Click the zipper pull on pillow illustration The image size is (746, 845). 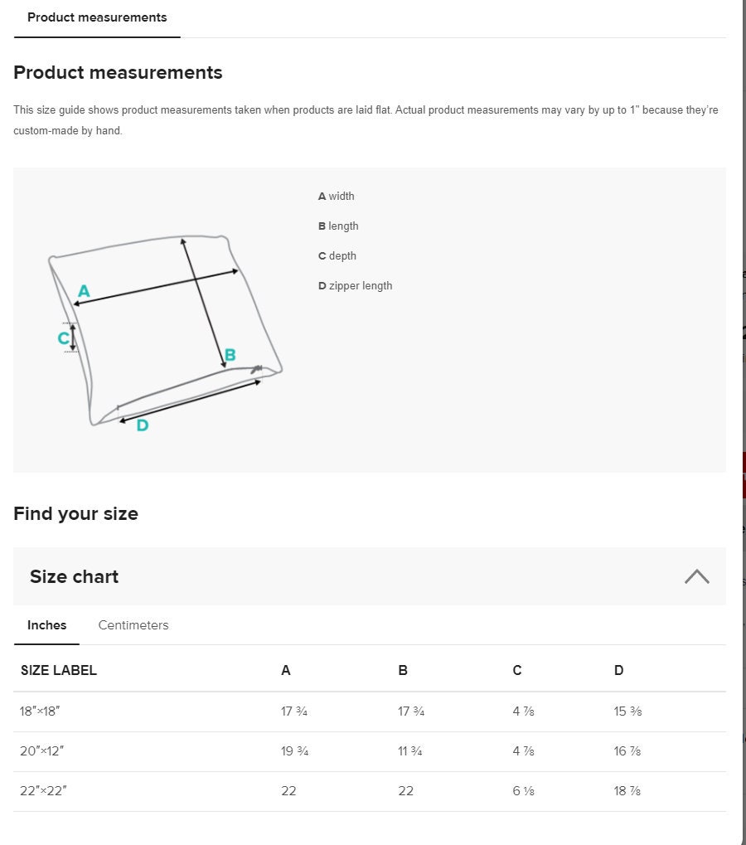257,369
